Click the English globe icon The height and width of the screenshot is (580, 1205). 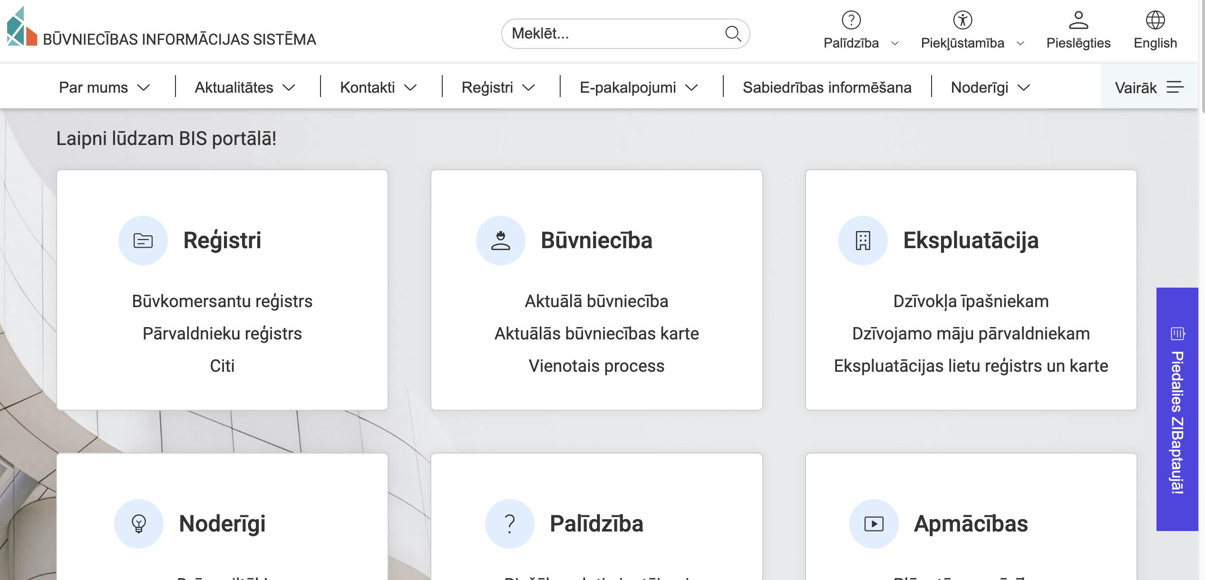(1155, 20)
